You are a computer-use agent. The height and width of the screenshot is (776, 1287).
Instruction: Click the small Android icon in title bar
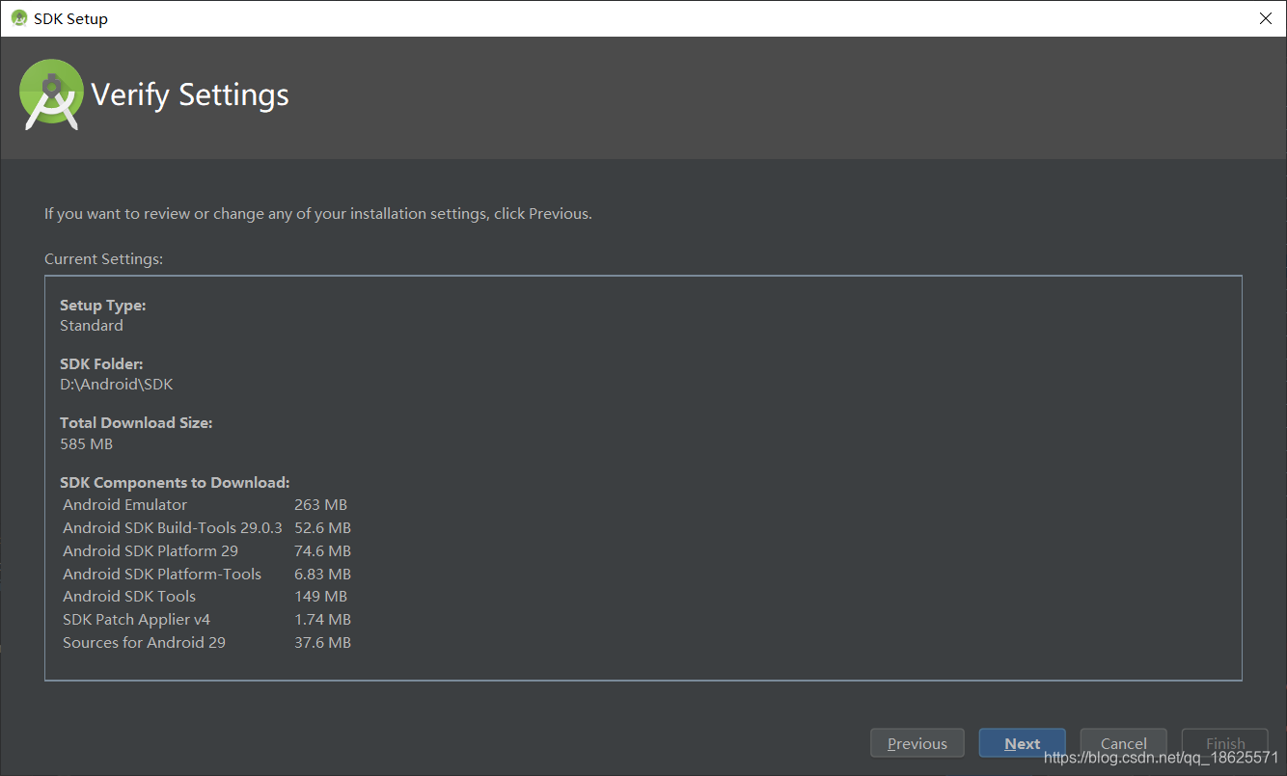(19, 18)
